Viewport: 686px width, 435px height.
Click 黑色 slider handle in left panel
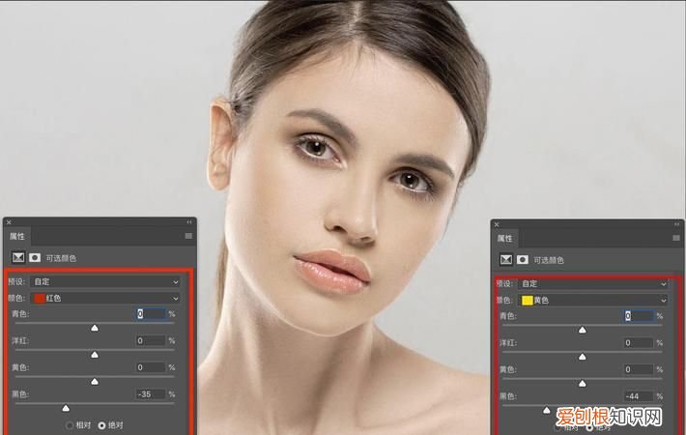click(x=66, y=408)
